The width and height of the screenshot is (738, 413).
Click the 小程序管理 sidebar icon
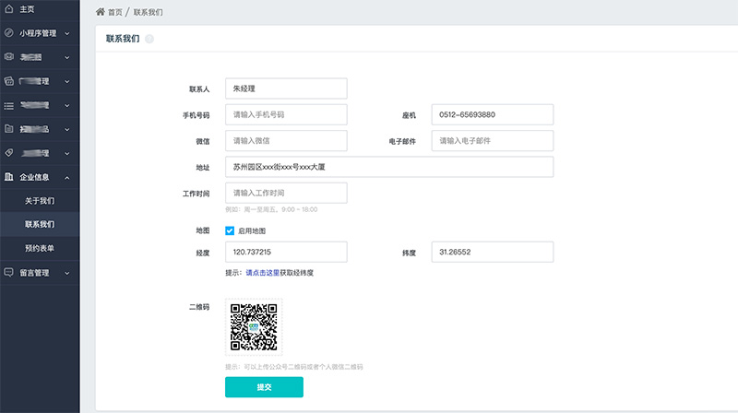(x=9, y=33)
